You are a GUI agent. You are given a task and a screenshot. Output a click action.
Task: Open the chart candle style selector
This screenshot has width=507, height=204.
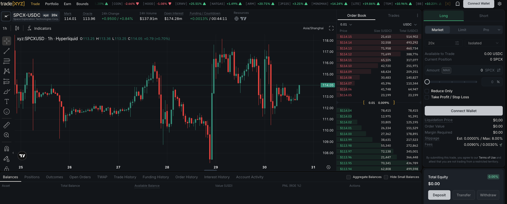(x=17, y=28)
